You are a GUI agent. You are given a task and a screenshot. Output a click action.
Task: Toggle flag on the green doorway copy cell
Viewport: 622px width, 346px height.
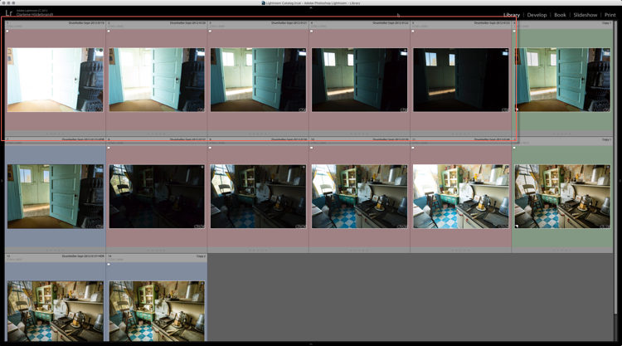click(514, 31)
